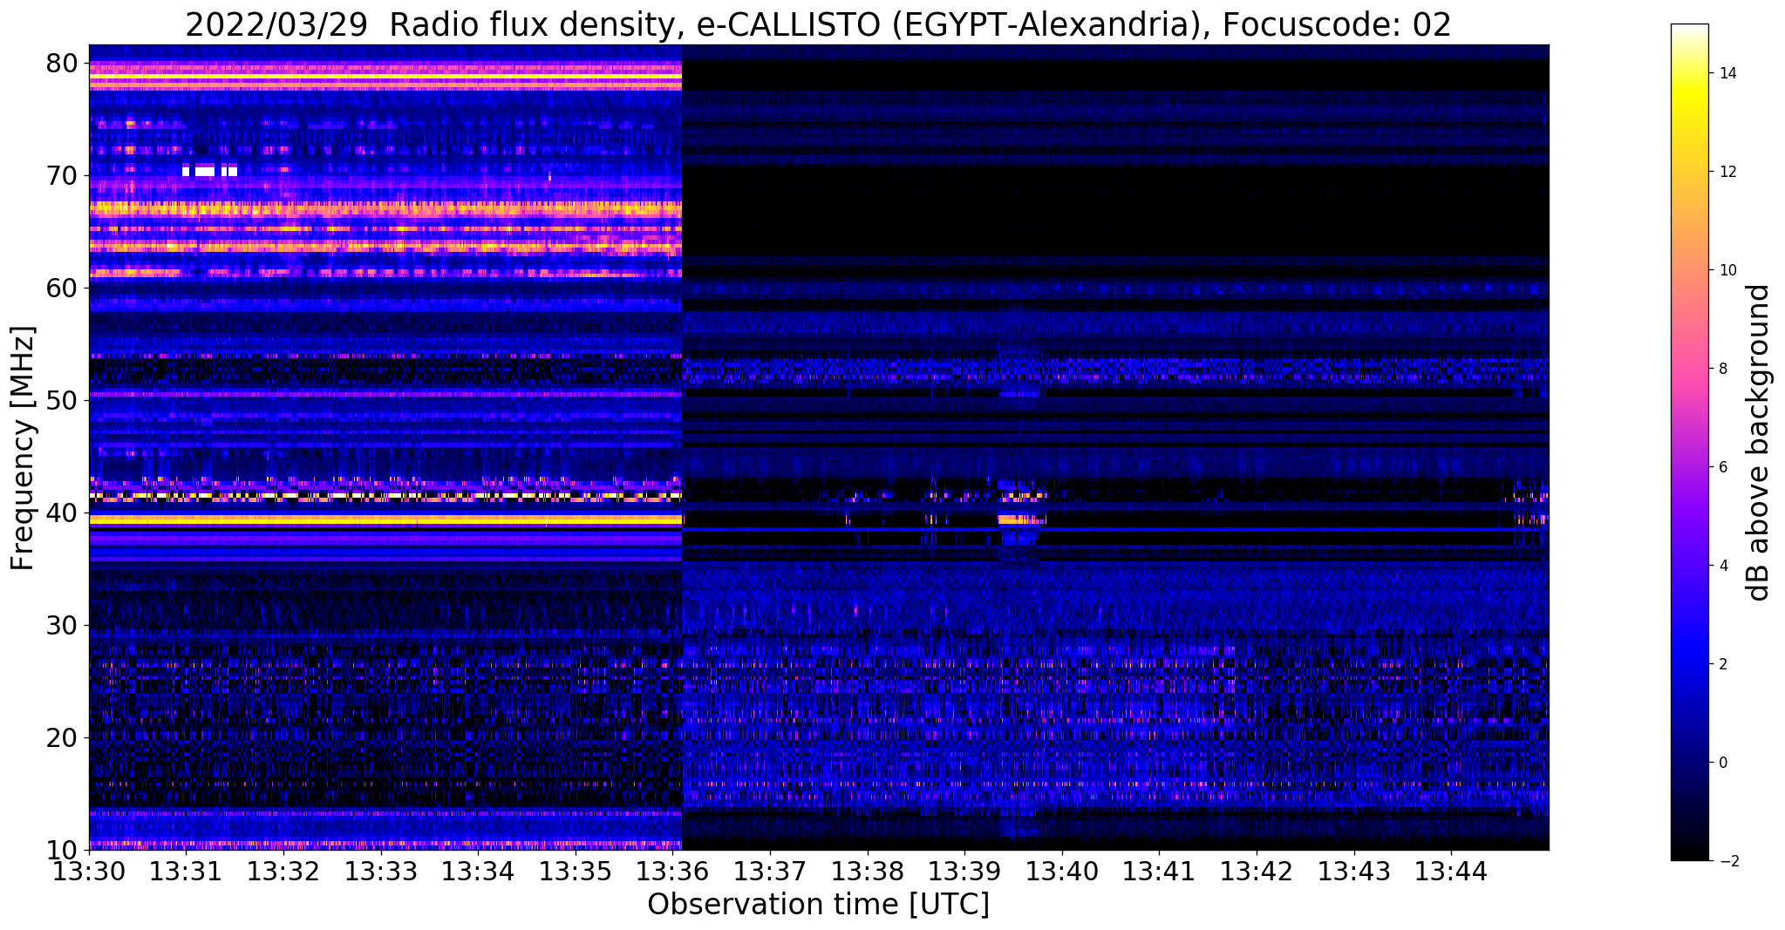Click the 13:37 time tick label

click(771, 871)
